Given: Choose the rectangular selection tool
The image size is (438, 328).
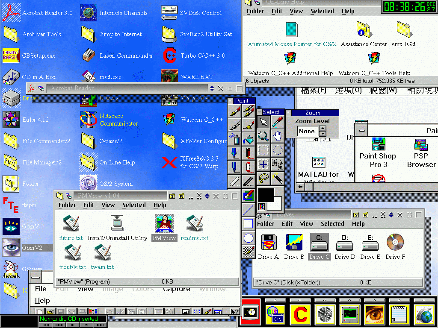Looking at the screenshot, I should pyautogui.click(x=263, y=150).
